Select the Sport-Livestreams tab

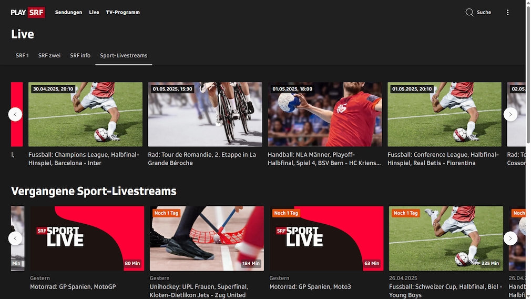pyautogui.click(x=124, y=55)
